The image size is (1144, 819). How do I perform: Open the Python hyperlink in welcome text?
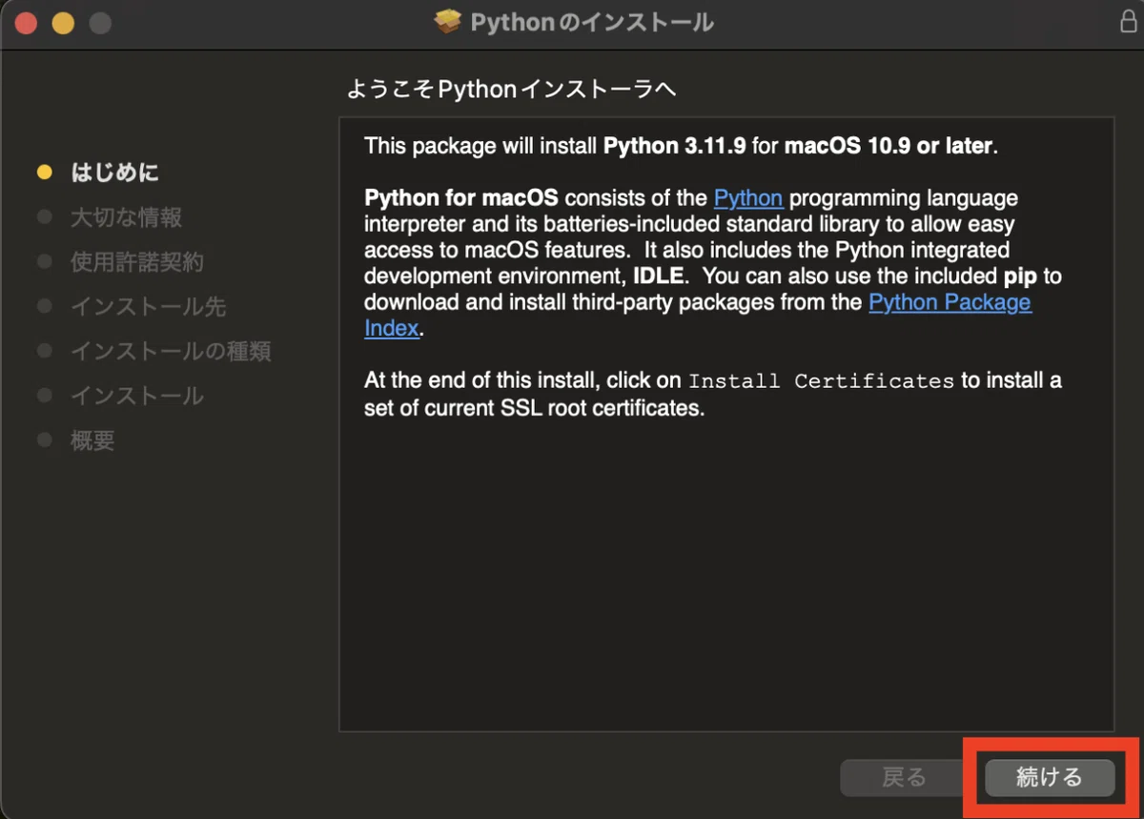click(748, 198)
